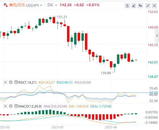Click the 149.09 price axis label
The width and height of the screenshot is (159, 130).
pyautogui.click(x=152, y=27)
